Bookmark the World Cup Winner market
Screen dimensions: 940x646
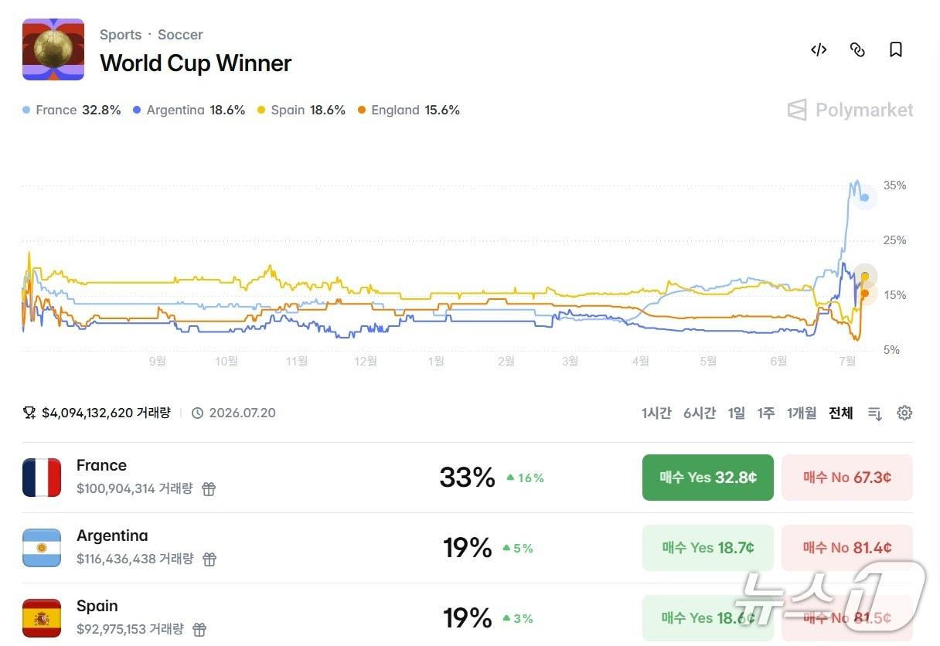[896, 50]
